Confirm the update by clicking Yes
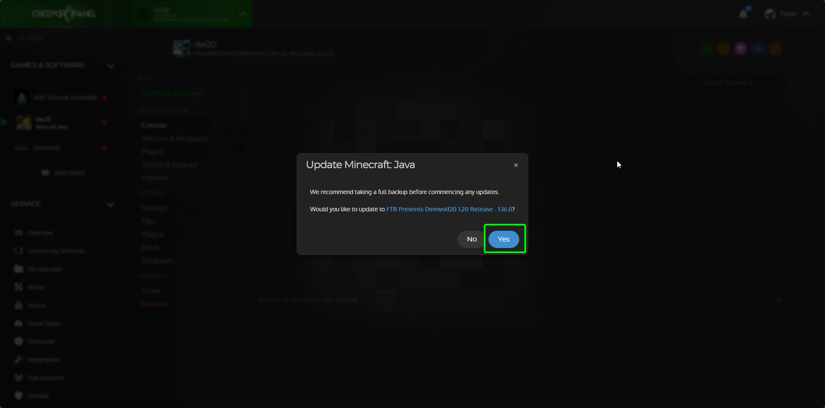This screenshot has height=408, width=825. click(x=504, y=239)
